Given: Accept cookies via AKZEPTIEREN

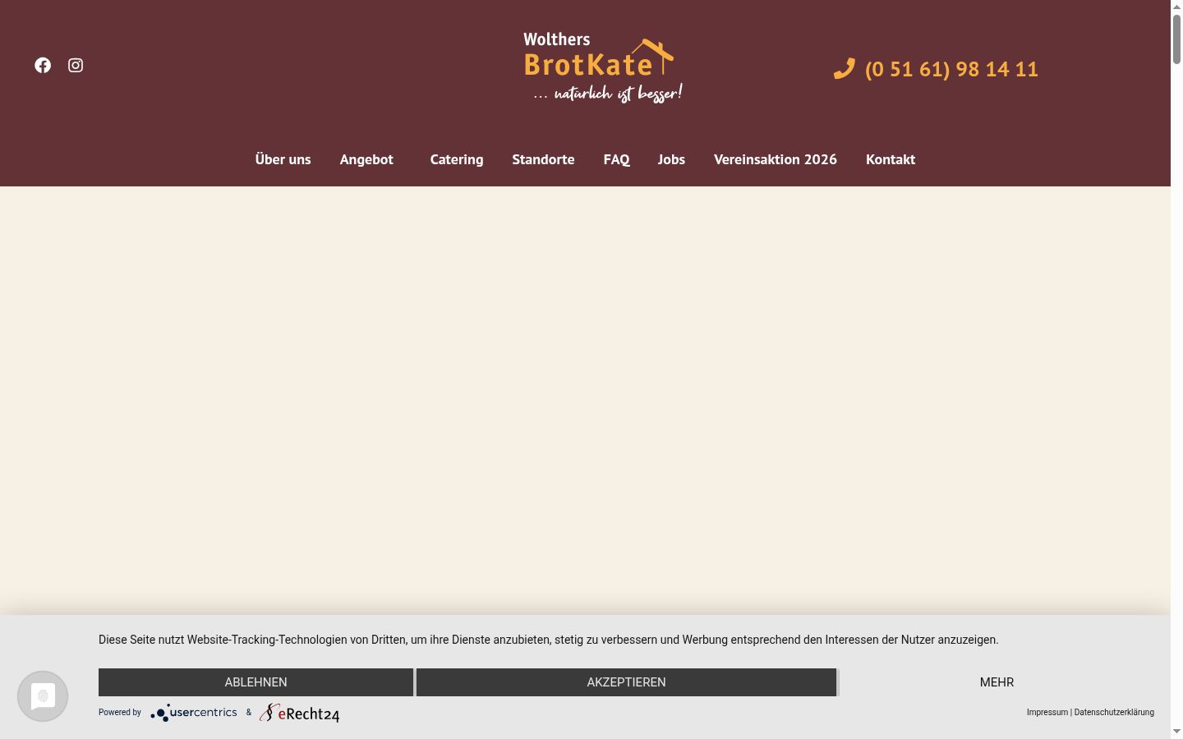Looking at the screenshot, I should (x=626, y=682).
